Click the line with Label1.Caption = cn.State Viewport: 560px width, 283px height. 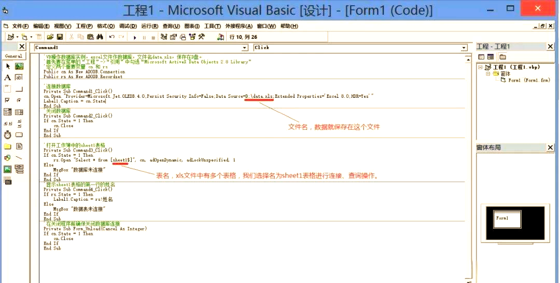tap(75, 101)
